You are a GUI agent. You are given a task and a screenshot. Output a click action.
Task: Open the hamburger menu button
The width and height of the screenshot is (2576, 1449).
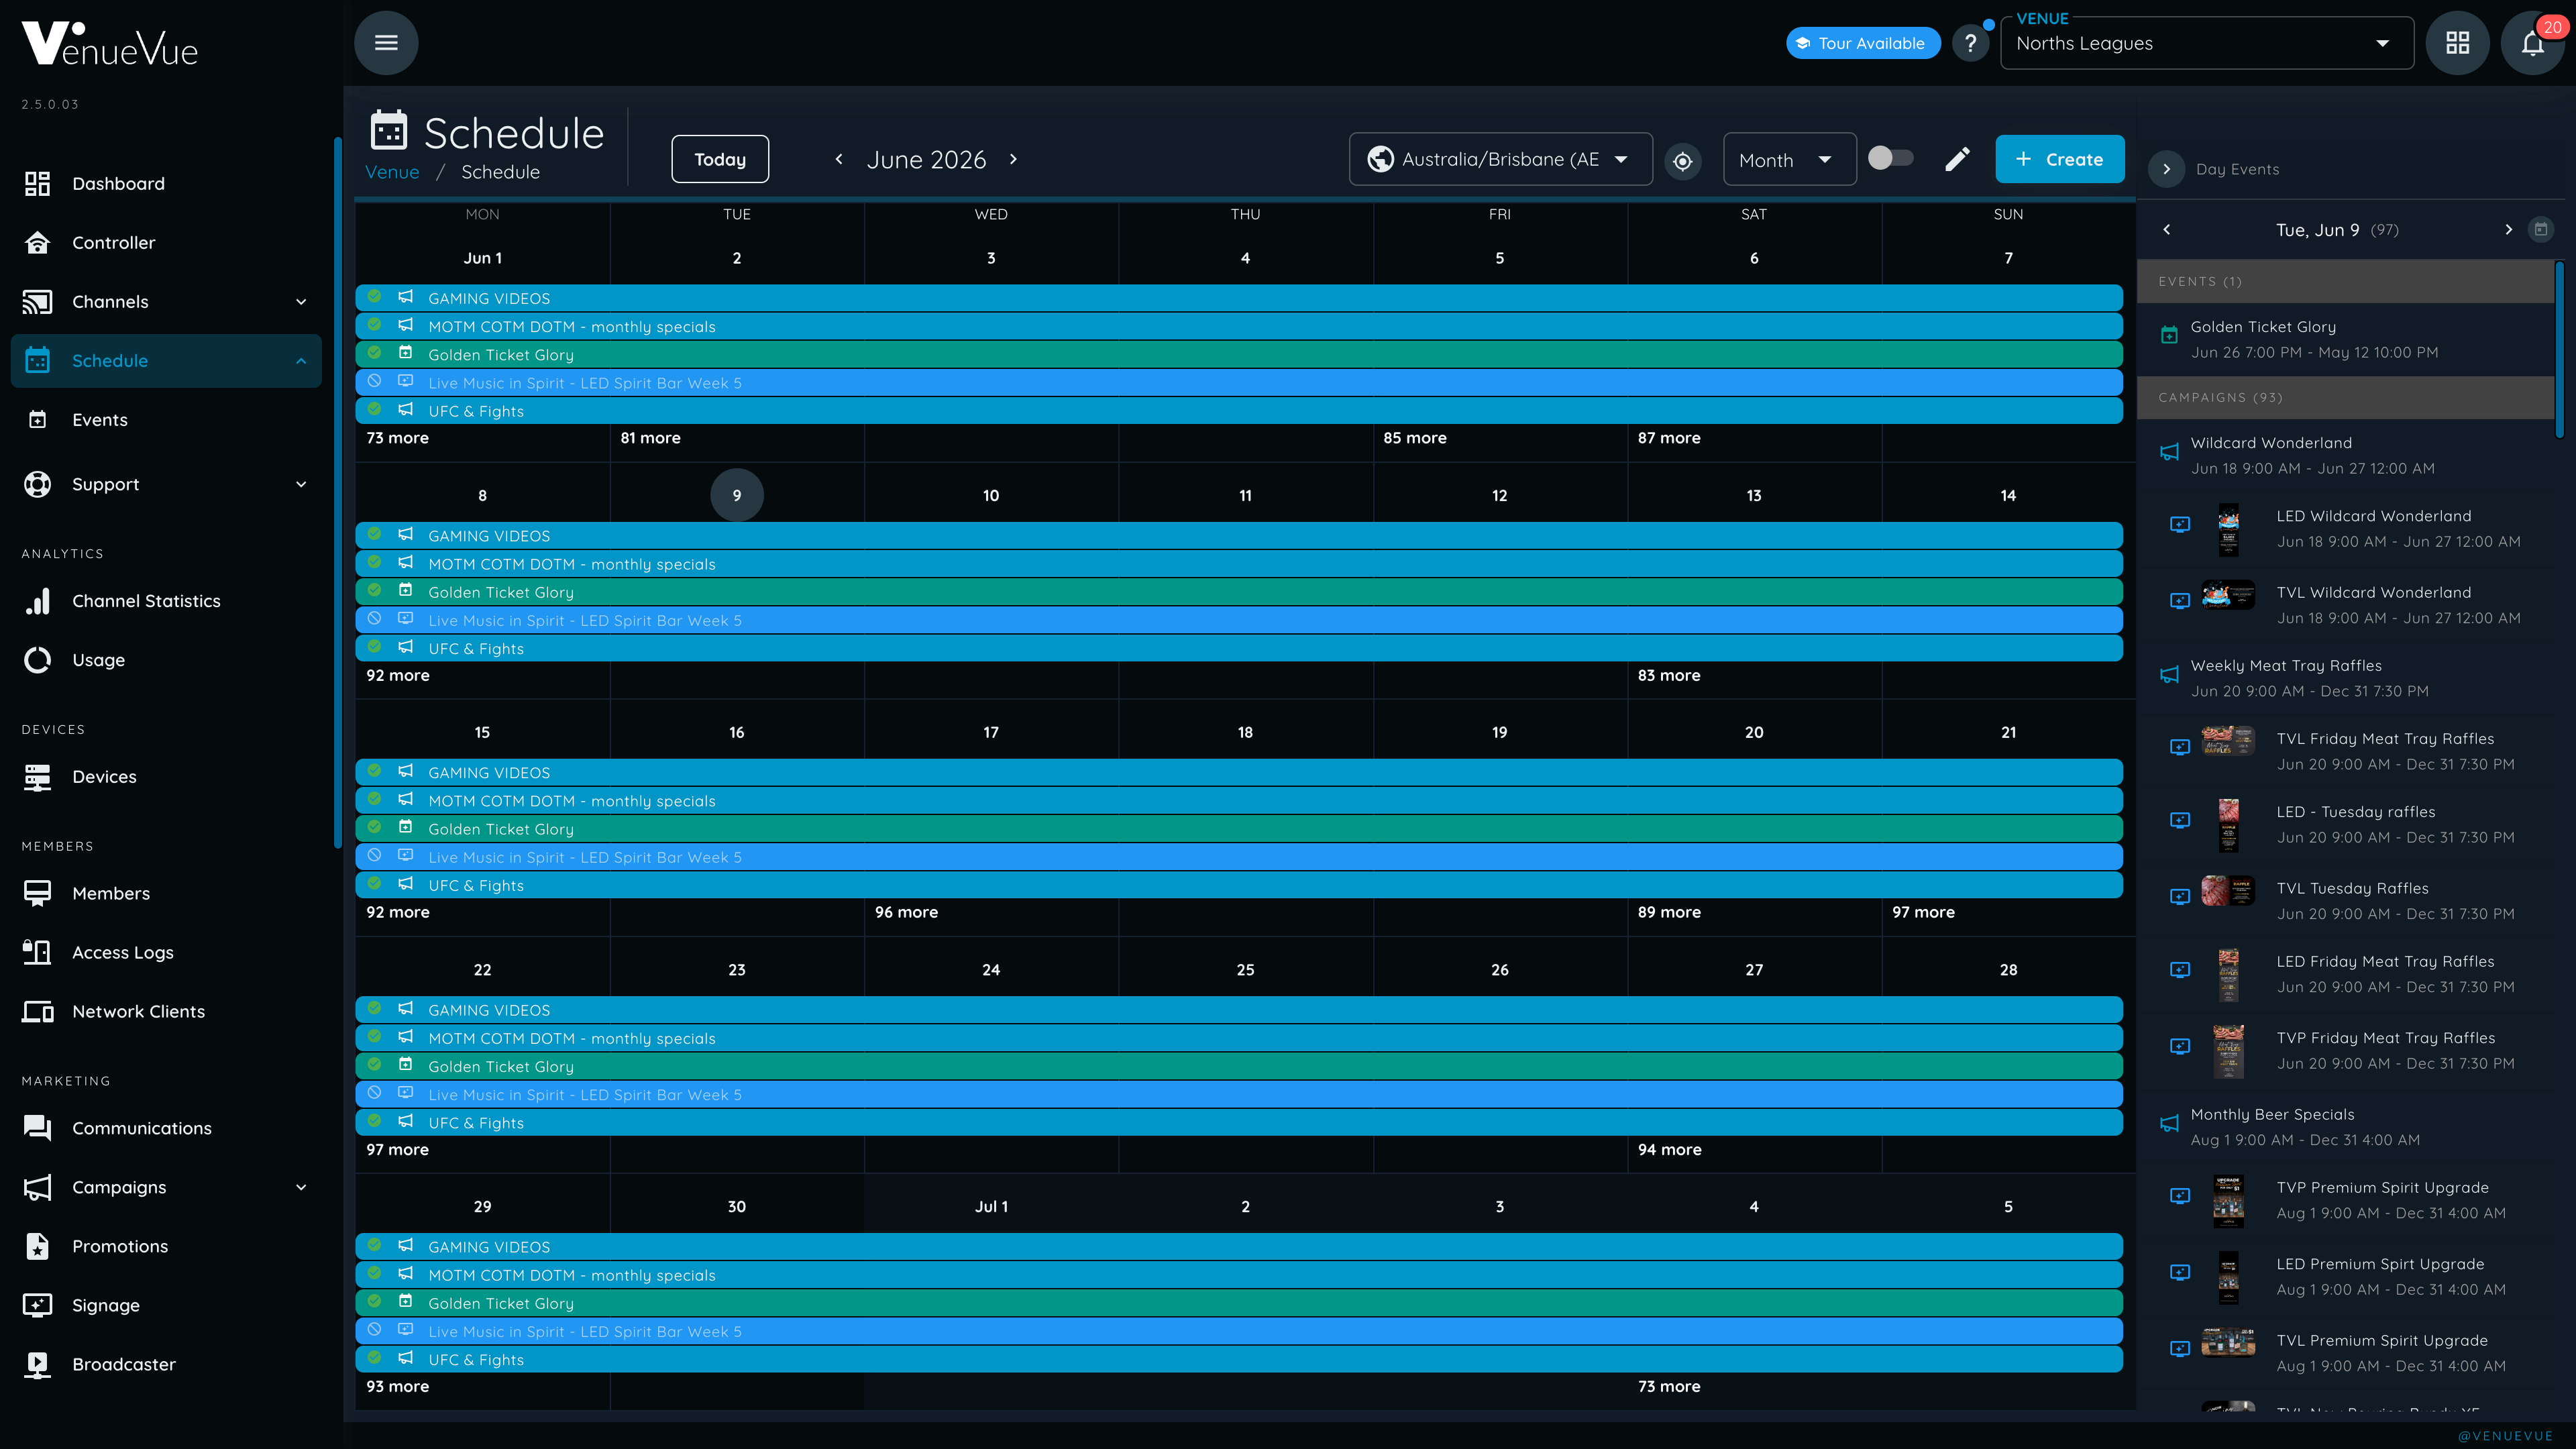tap(386, 43)
